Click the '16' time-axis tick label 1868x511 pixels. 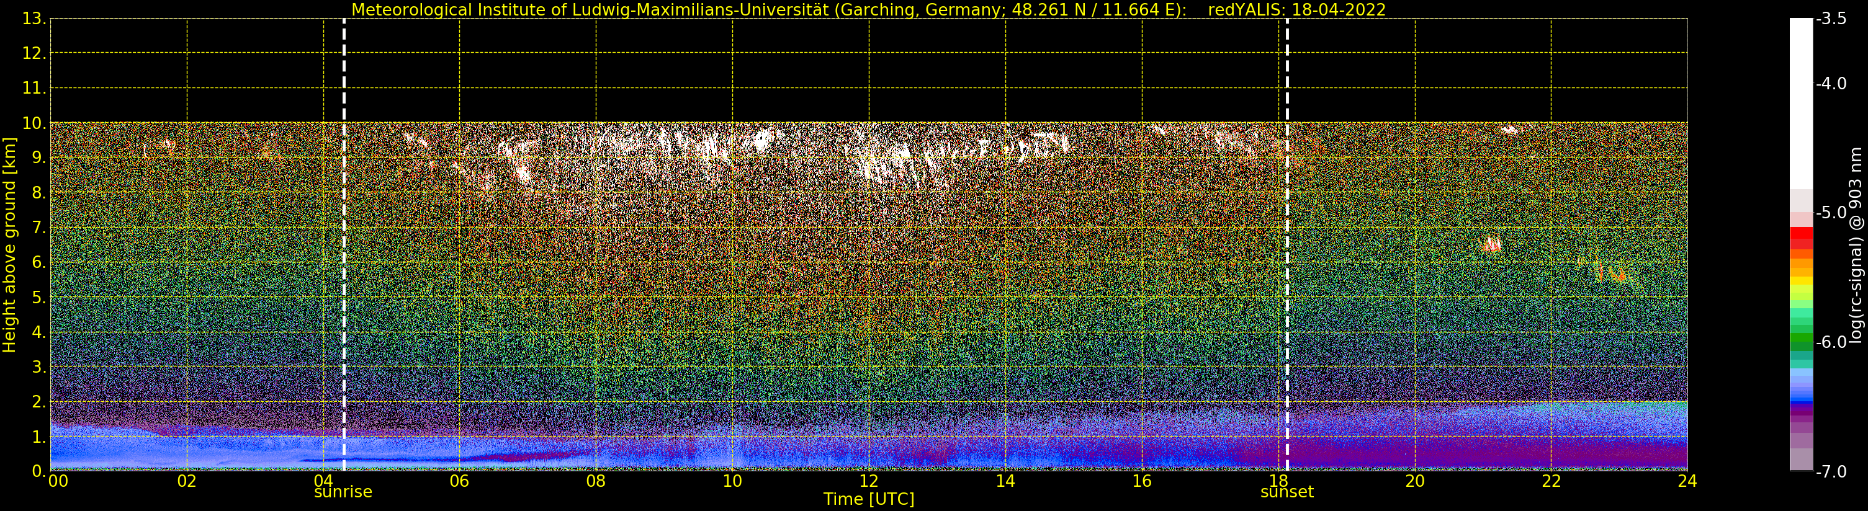pyautogui.click(x=1142, y=481)
